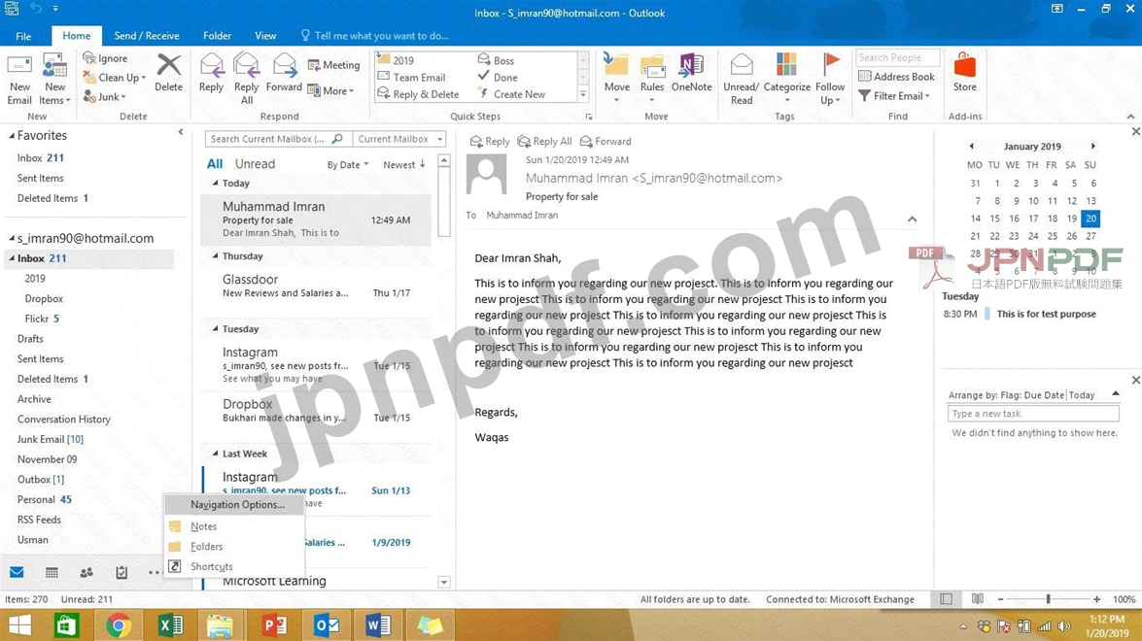This screenshot has height=641, width=1142.
Task: Click Reply All in the ribbon
Action: tap(246, 80)
